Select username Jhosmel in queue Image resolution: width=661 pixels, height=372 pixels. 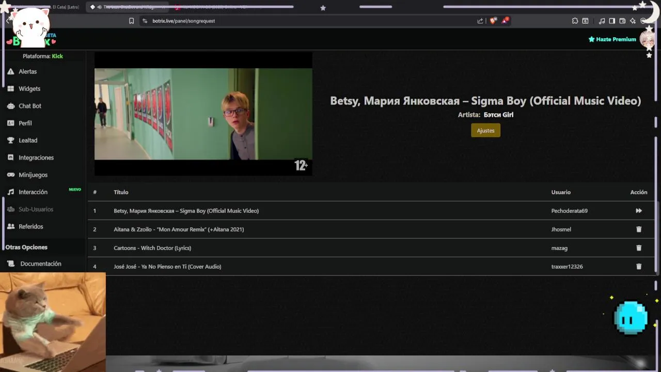click(x=561, y=229)
